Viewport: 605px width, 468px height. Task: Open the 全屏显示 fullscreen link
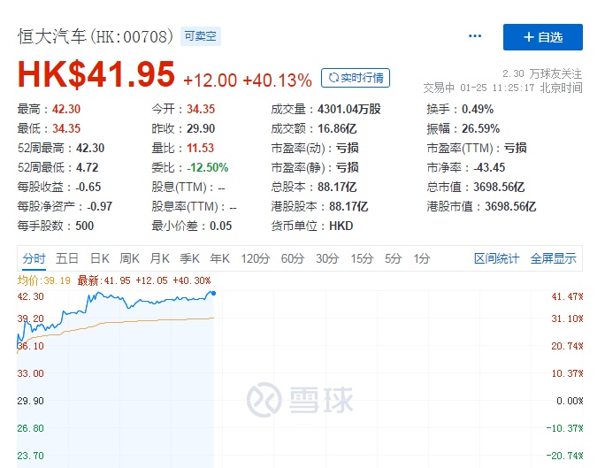(x=553, y=258)
